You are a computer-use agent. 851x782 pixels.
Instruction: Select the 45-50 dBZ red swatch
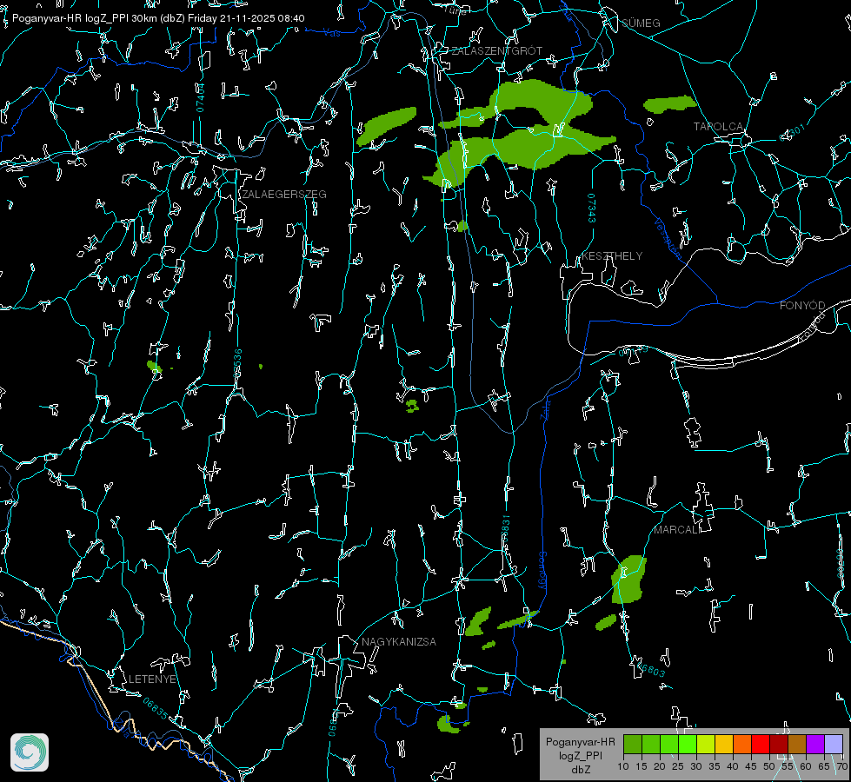coord(761,744)
